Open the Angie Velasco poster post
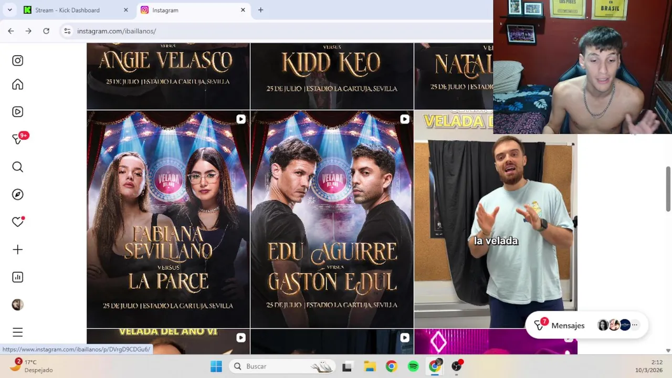The image size is (672, 378). click(168, 76)
